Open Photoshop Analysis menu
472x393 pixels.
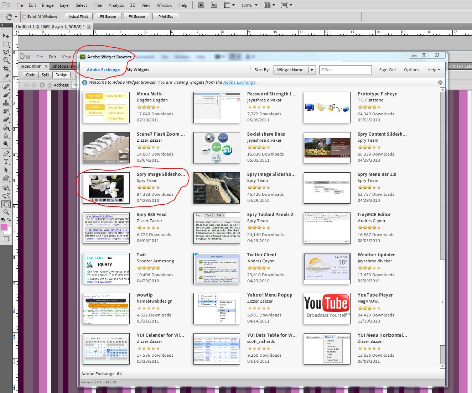tap(116, 5)
